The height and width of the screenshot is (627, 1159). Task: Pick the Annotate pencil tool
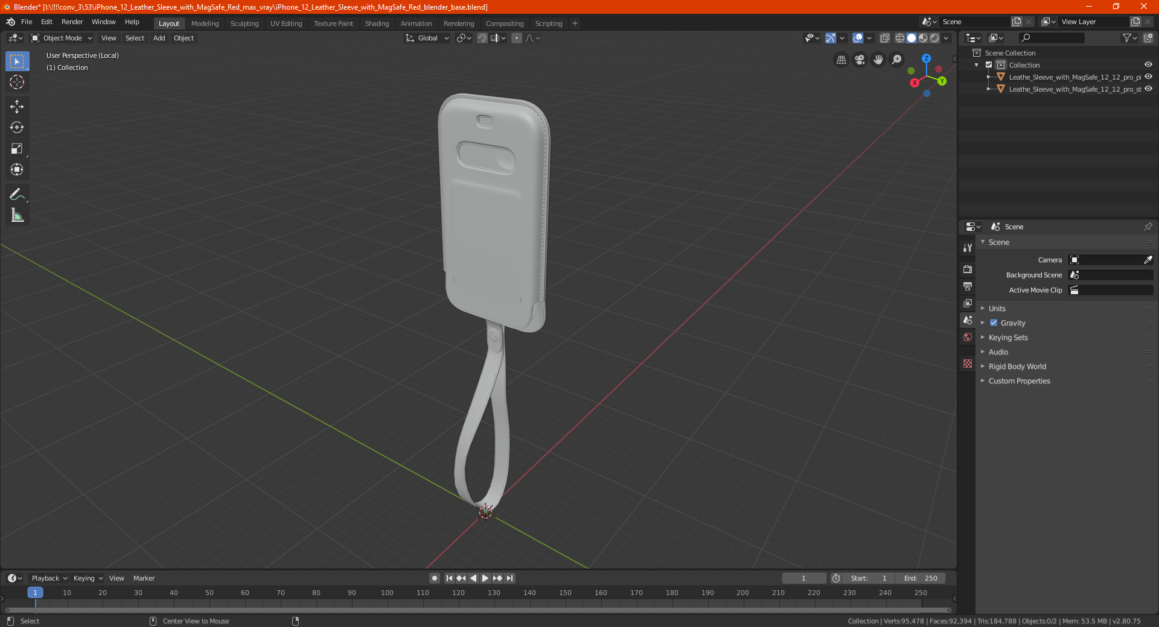(x=17, y=194)
